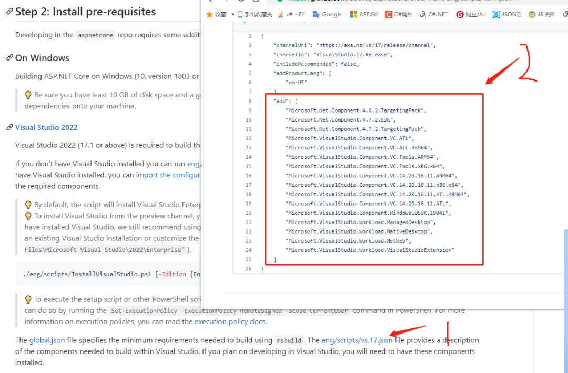Click the 'On Windows' heading text
This screenshot has height=373, width=568.
[x=42, y=58]
